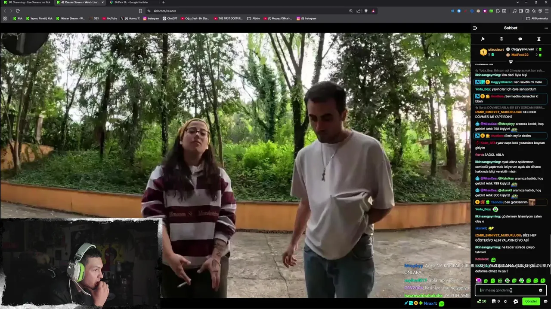
Task: Reload the current page
Action: [x=18, y=11]
